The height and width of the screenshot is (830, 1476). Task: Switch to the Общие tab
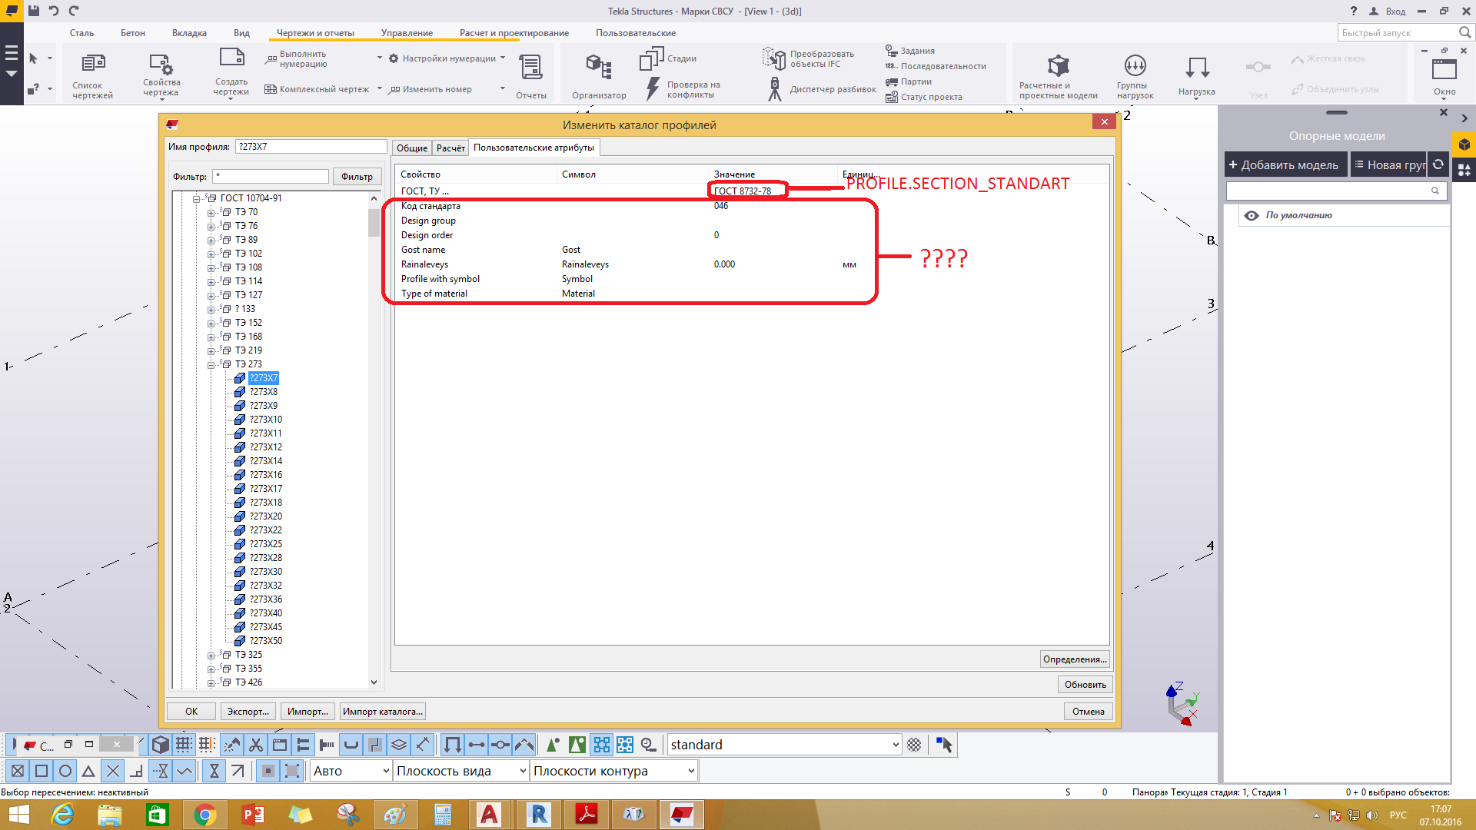pos(412,148)
